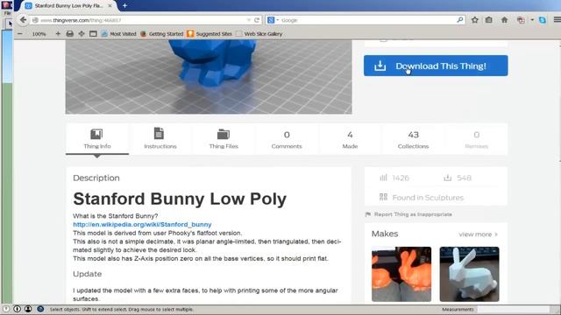This screenshot has height=315, width=561.
Task: Open the address bar history dropdown
Action: [249, 20]
